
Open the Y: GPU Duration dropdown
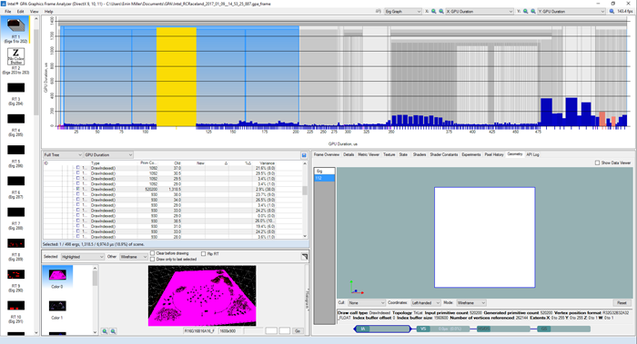(x=571, y=11)
